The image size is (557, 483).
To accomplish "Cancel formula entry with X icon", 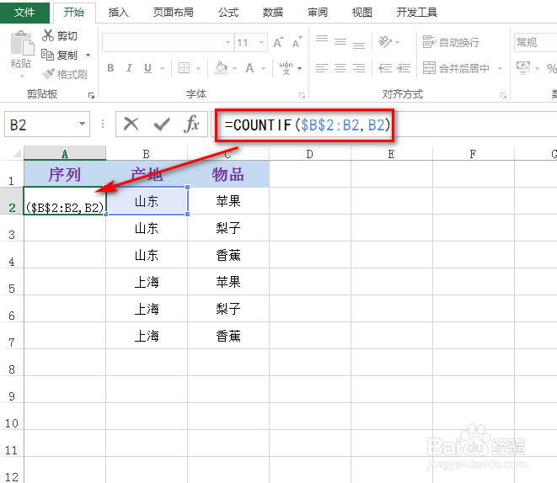I will (131, 125).
